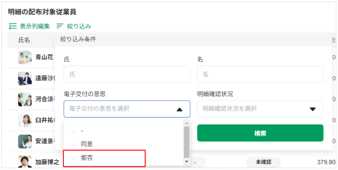Click the 未確認 status badge
Image resolution: width=338 pixels, height=170 pixels.
[263, 162]
